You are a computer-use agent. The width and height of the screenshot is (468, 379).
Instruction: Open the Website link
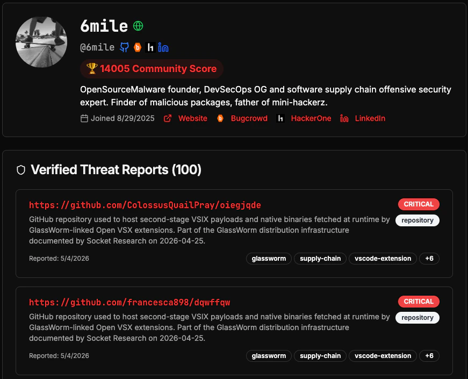pos(192,119)
